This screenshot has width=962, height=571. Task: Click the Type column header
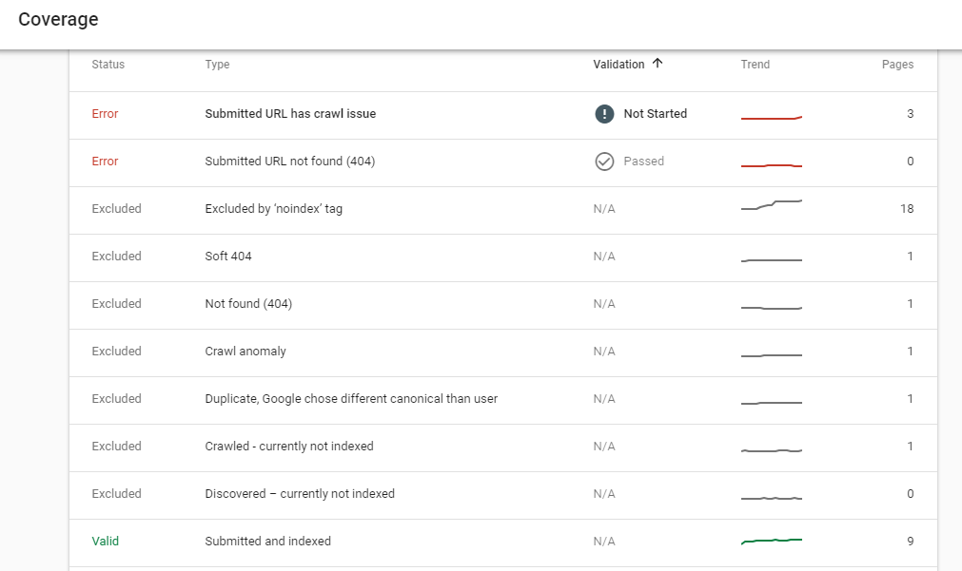217,65
